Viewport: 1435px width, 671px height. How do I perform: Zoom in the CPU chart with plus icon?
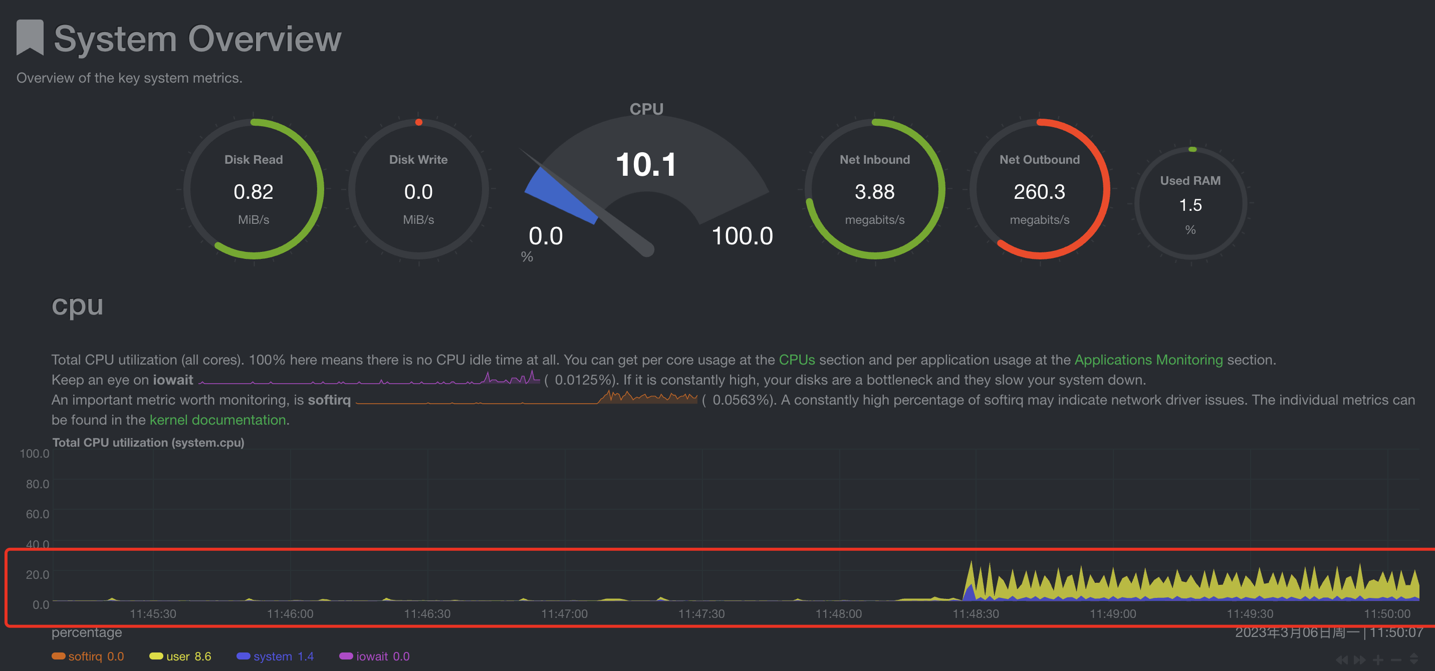click(1378, 660)
